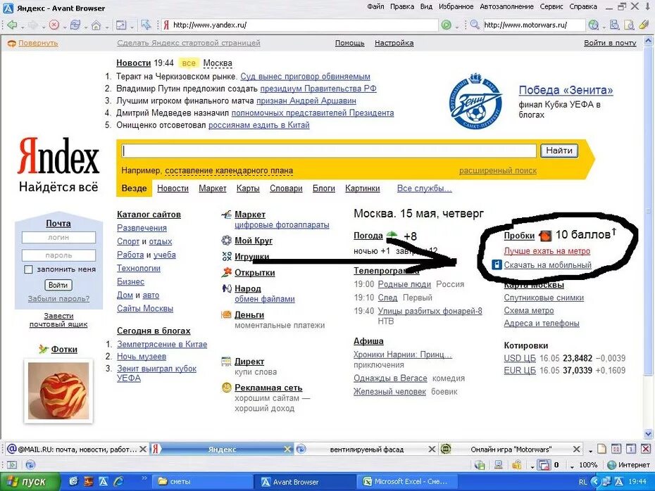Click the globe search icon in toolbar
This screenshot has height=491, width=655.
coord(593,25)
